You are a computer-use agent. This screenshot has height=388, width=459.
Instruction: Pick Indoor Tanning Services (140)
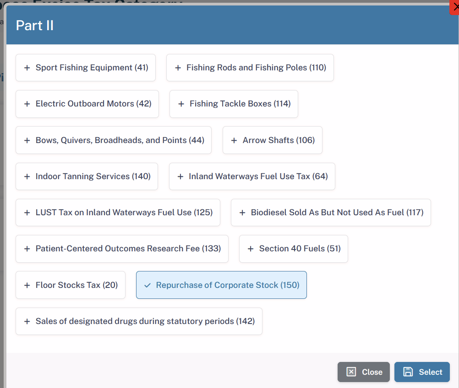87,176
